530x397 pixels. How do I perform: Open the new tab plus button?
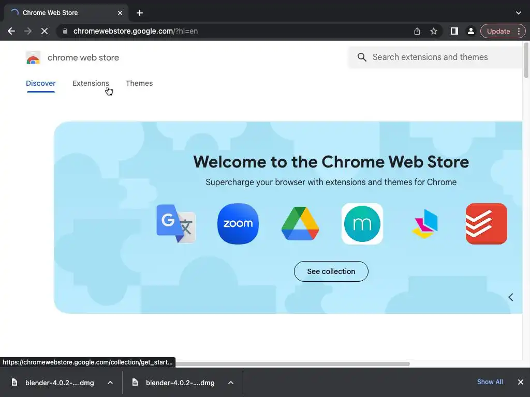click(x=140, y=13)
